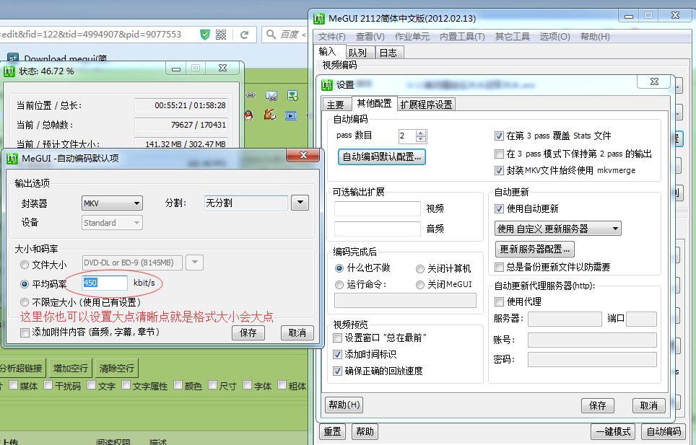Click the Reset button in MeGUI main window
696x445 pixels.
[332, 431]
